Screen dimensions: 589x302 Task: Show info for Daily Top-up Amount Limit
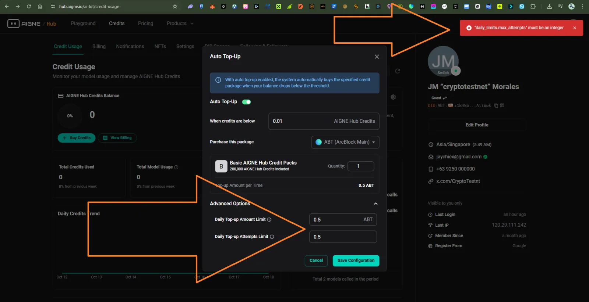pos(269,220)
